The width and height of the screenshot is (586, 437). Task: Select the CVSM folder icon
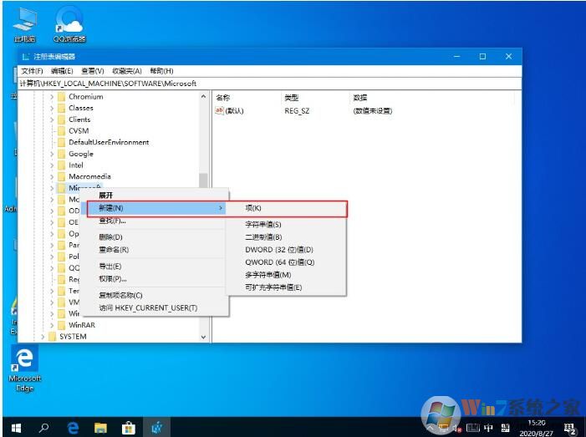(62, 131)
